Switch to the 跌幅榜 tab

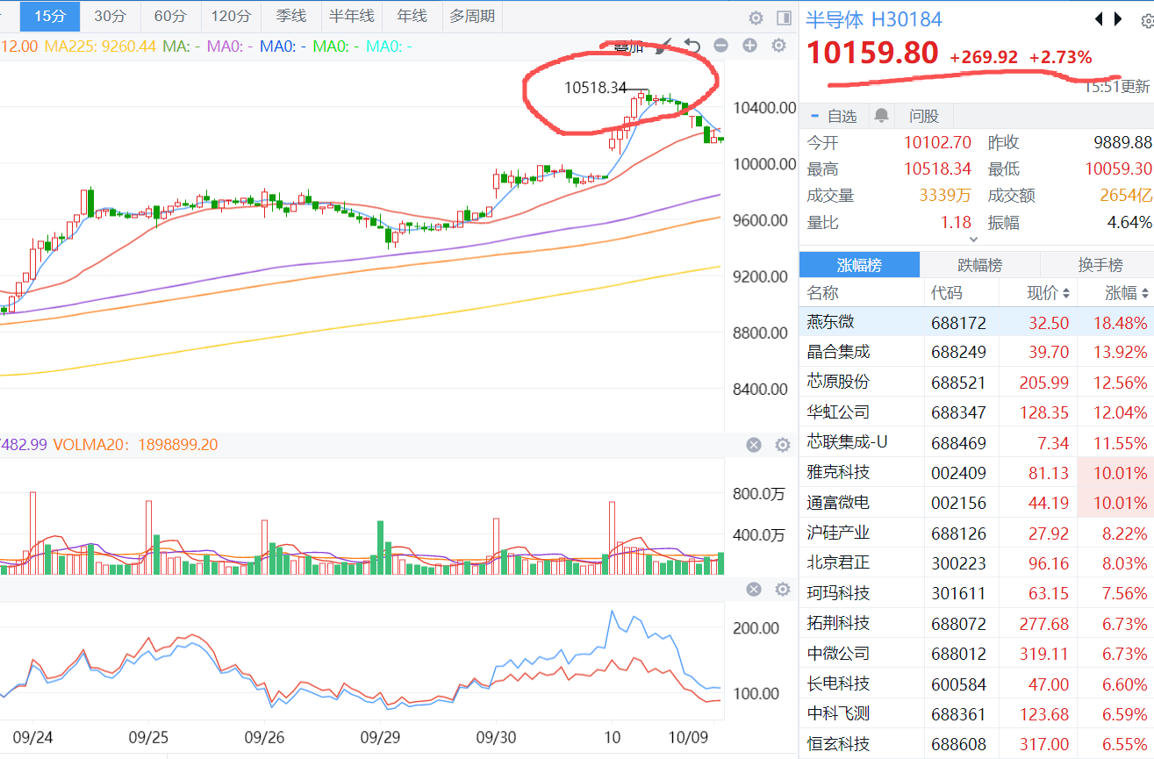coord(979,265)
